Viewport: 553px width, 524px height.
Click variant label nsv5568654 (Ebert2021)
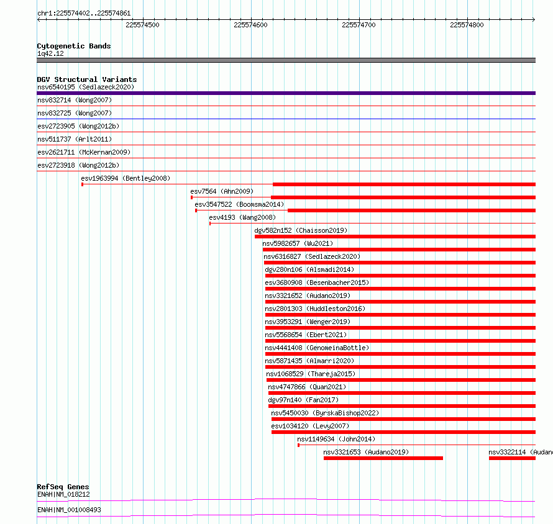306,335
